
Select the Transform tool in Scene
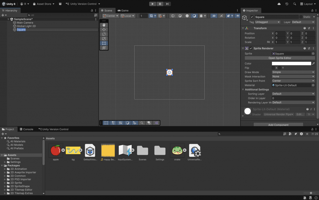[104, 48]
